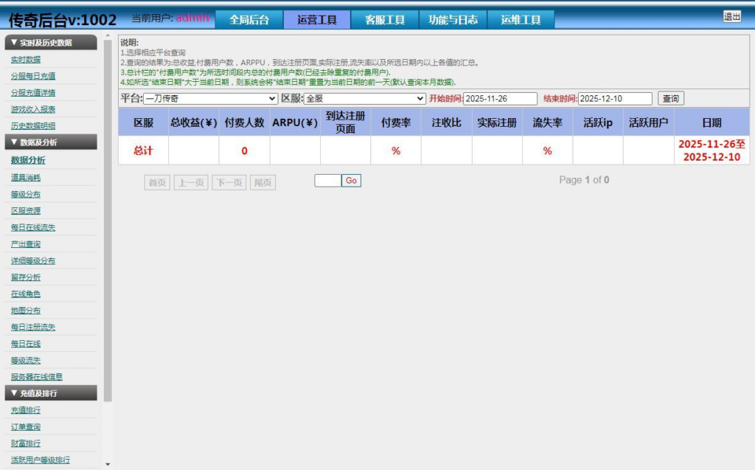
Task: Open the 客服工具 tab
Action: (385, 18)
